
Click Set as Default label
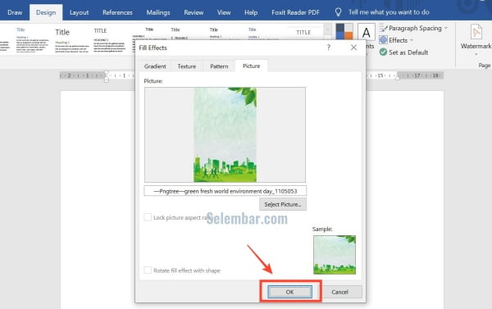pyautogui.click(x=408, y=52)
